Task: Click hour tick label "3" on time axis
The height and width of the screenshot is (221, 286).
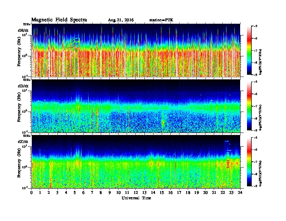Action: [57, 192]
